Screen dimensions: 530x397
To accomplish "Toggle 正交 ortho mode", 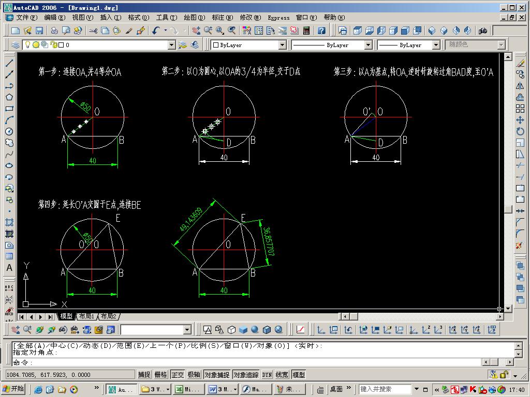I will 178,374.
